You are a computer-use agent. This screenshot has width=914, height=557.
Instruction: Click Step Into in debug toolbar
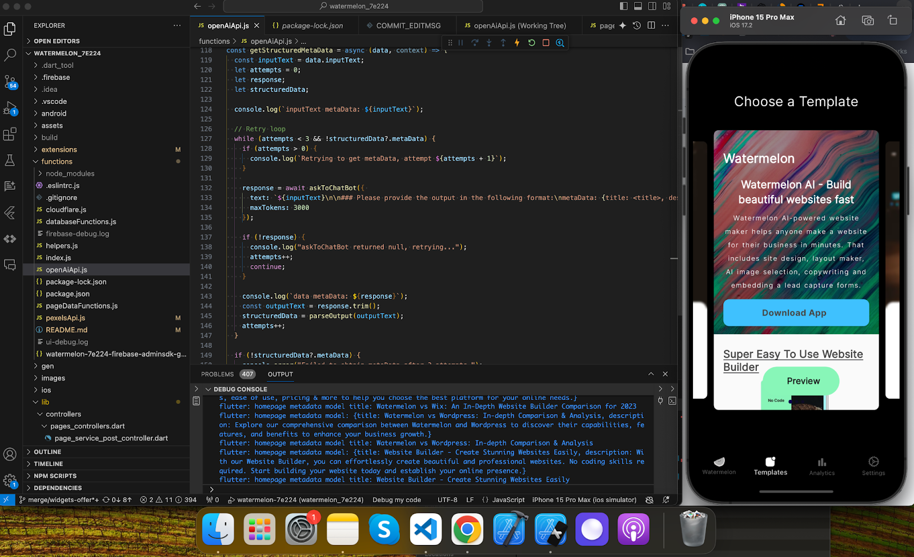coord(489,43)
